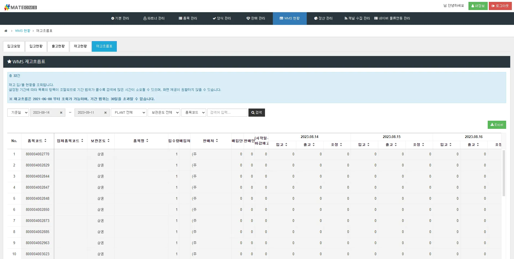Open 파트너 관리 menu
Screen dimensions: 514x259
coord(154,18)
